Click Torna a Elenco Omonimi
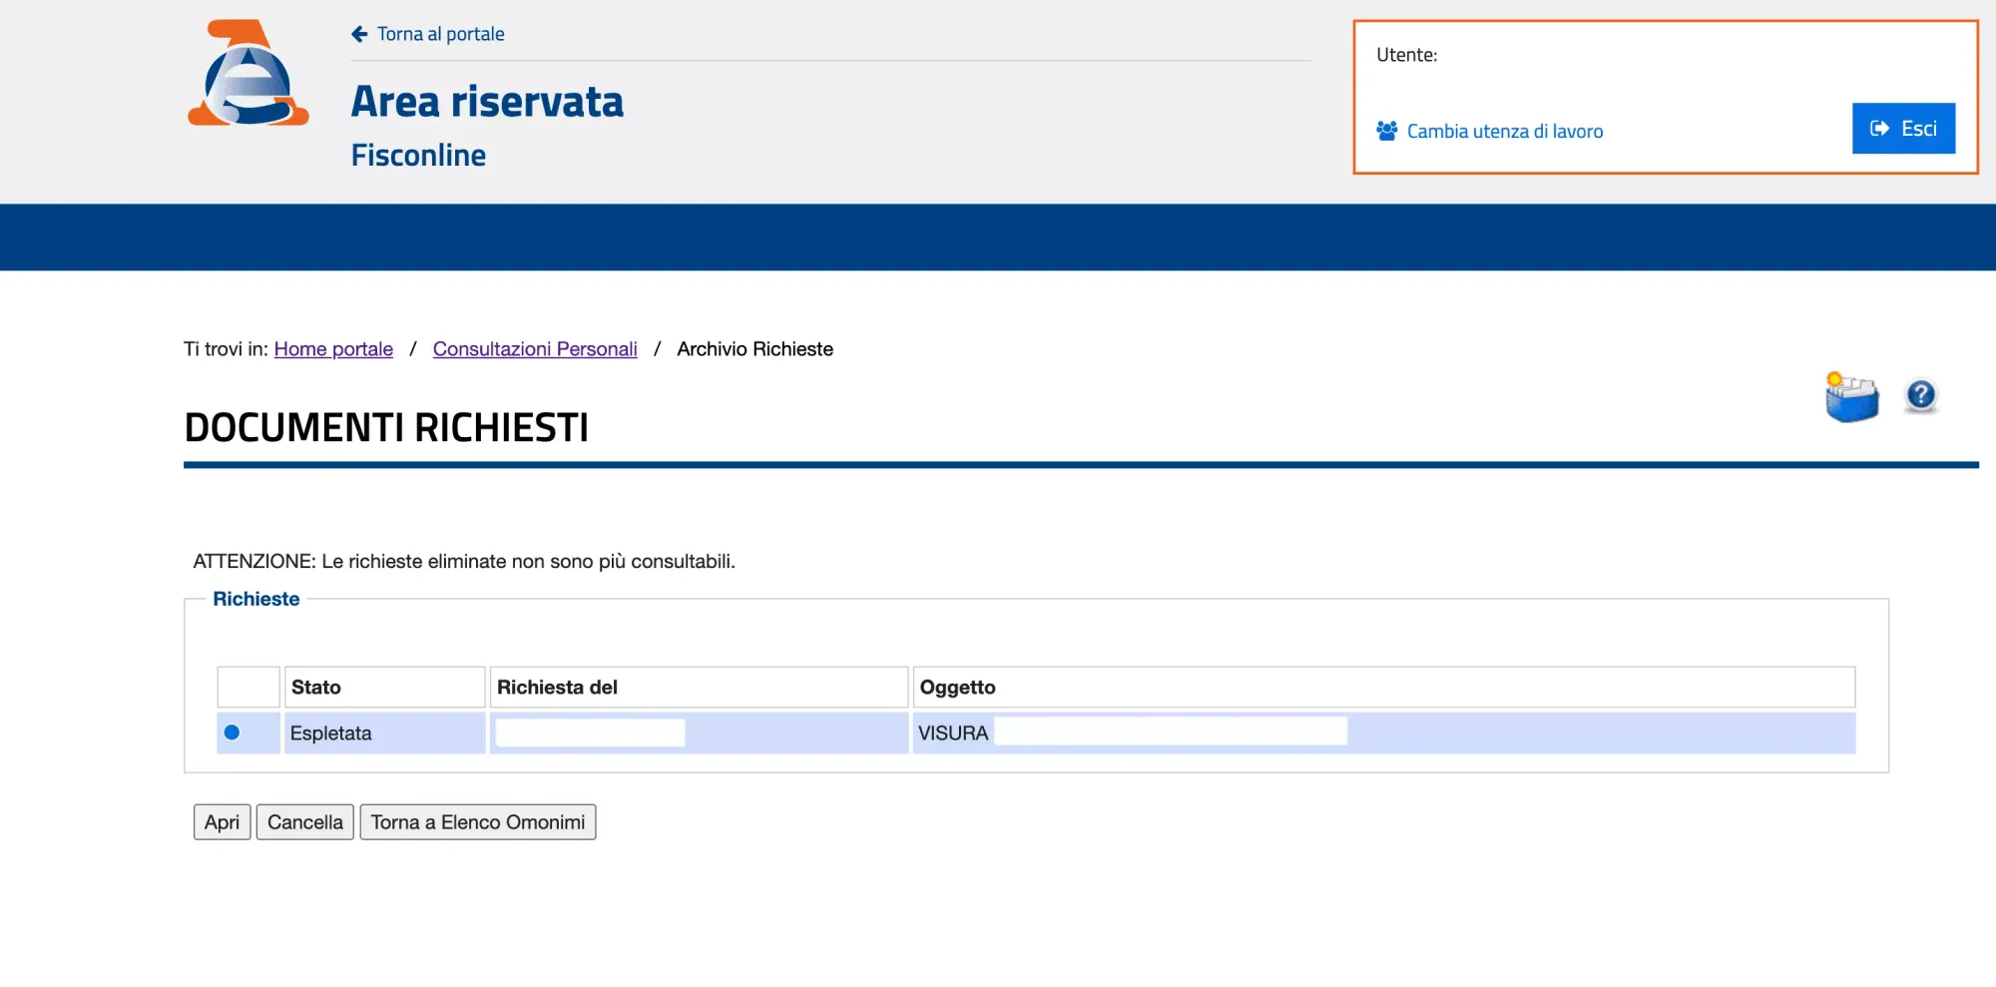Image resolution: width=1996 pixels, height=987 pixels. (477, 821)
